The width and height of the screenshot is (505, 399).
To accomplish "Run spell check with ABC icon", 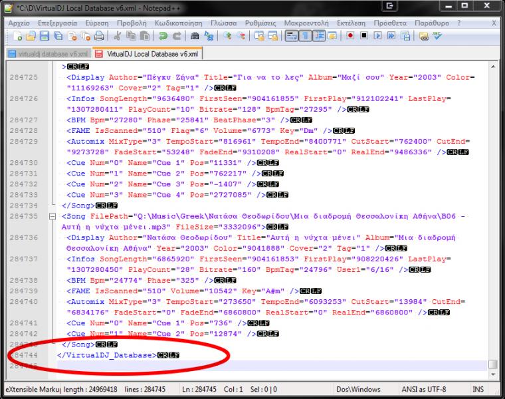I will click(437, 36).
